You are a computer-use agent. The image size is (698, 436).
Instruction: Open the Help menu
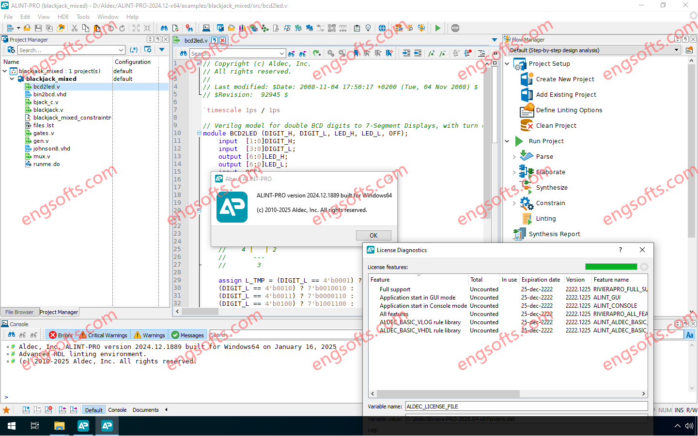[x=132, y=16]
